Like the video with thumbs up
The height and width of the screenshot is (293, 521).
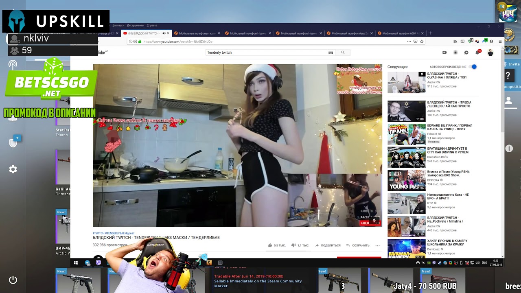click(270, 245)
